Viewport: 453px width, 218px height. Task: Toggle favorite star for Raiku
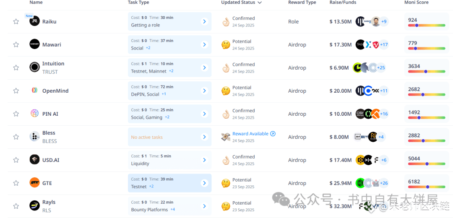[x=16, y=21]
